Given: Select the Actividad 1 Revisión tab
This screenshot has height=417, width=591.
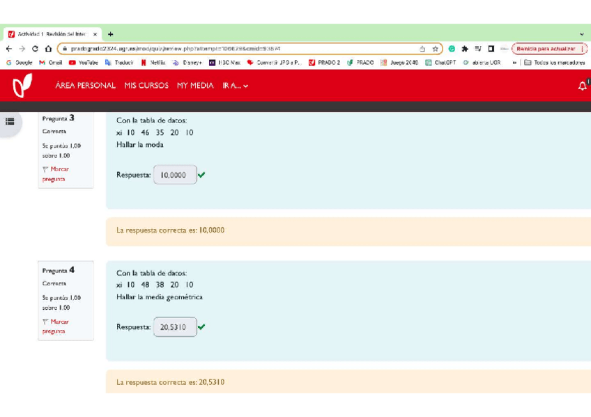Looking at the screenshot, I should tap(53, 34).
